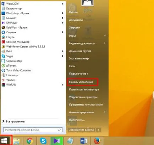Open the Документы menu item

click(76, 20)
